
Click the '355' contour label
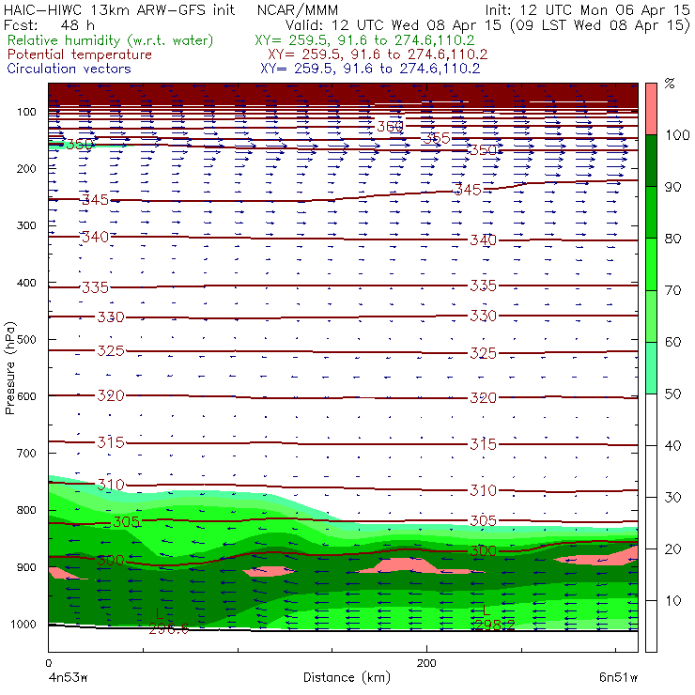[x=437, y=138]
